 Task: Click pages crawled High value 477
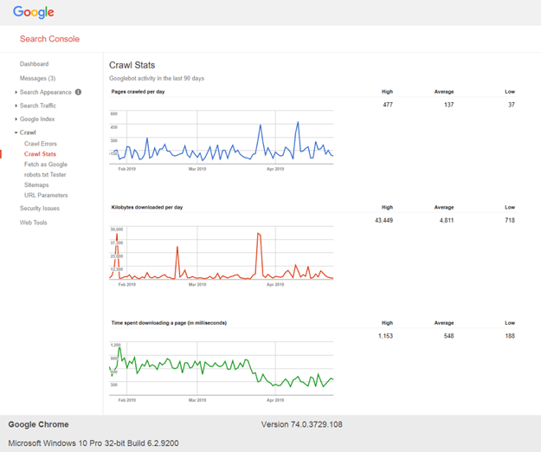[x=388, y=105]
